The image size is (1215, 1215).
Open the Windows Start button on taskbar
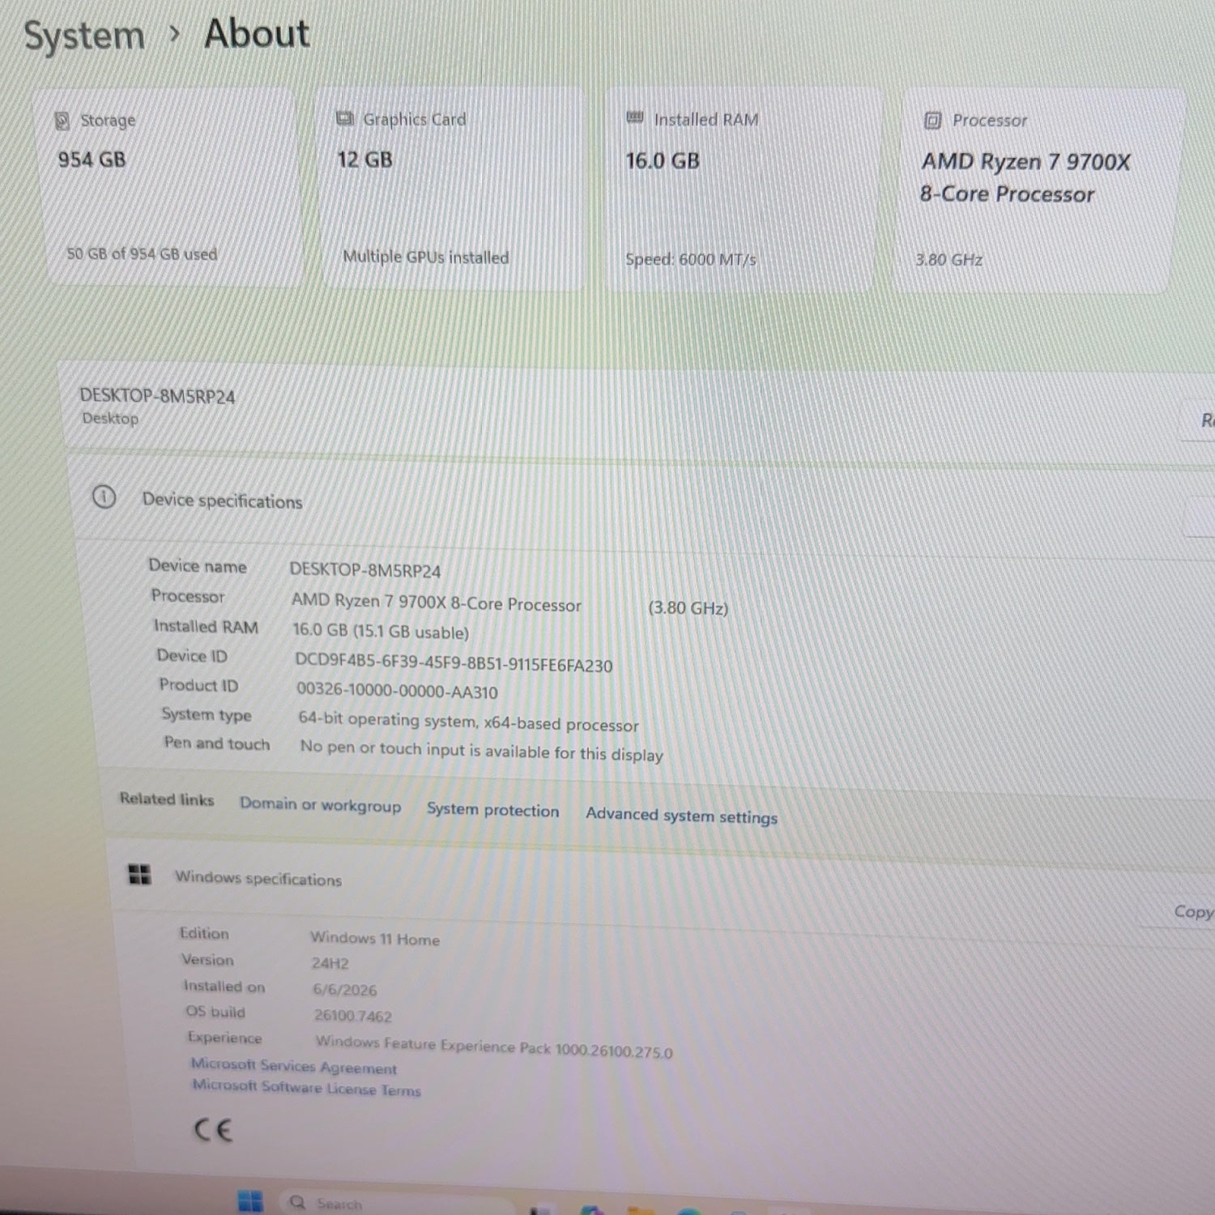click(250, 1200)
